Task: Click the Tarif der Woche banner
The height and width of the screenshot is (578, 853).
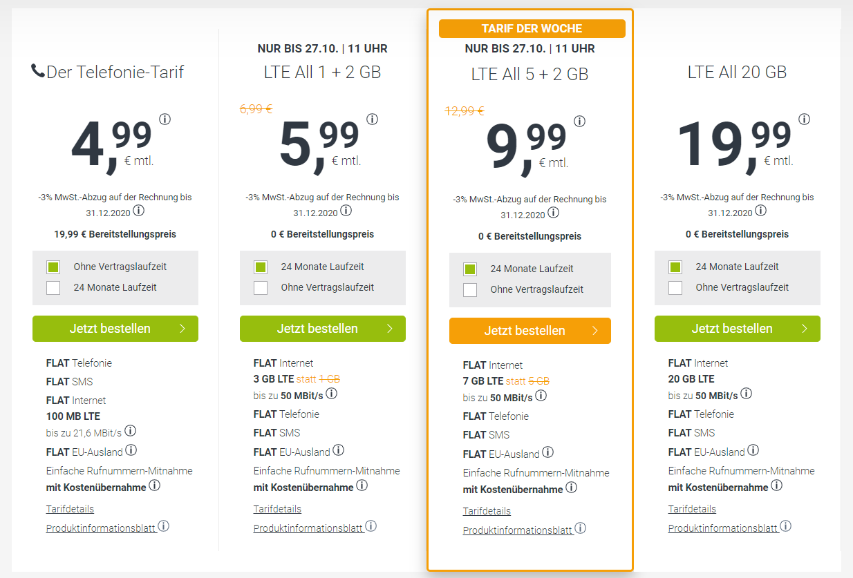Action: [x=532, y=28]
